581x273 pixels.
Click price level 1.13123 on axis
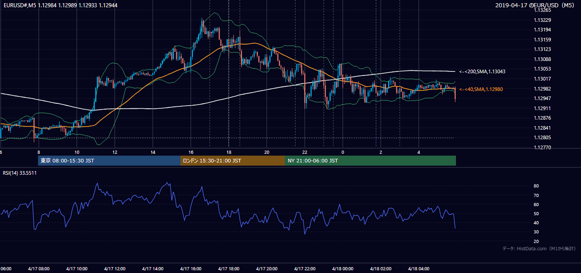[x=543, y=49]
